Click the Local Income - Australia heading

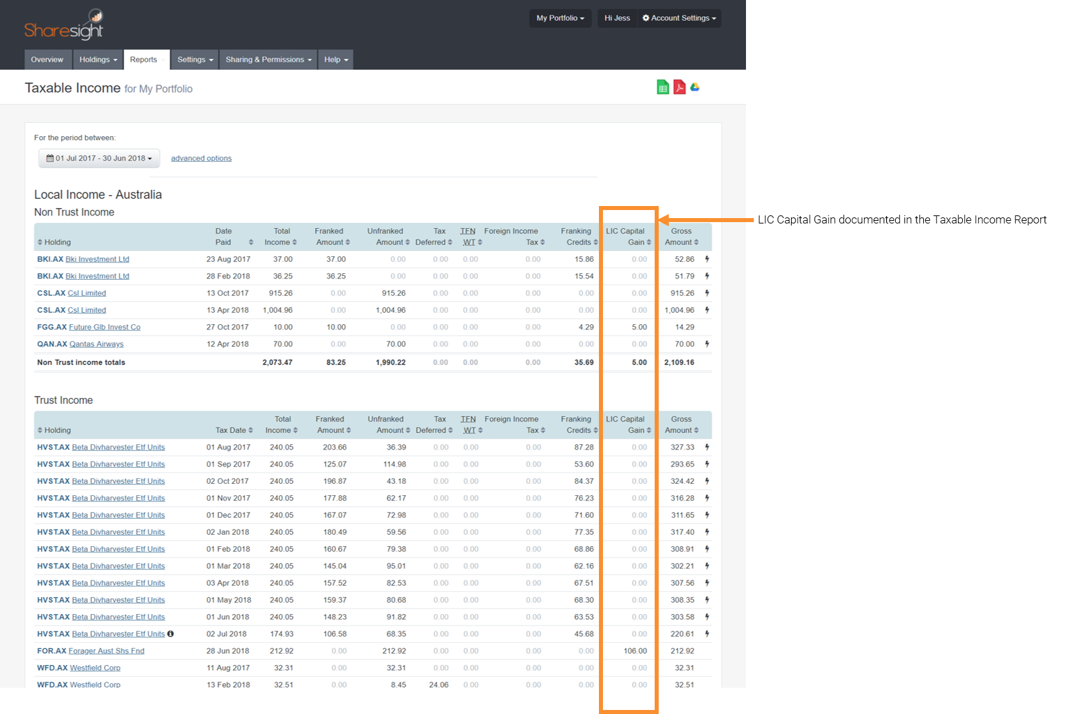(x=98, y=195)
